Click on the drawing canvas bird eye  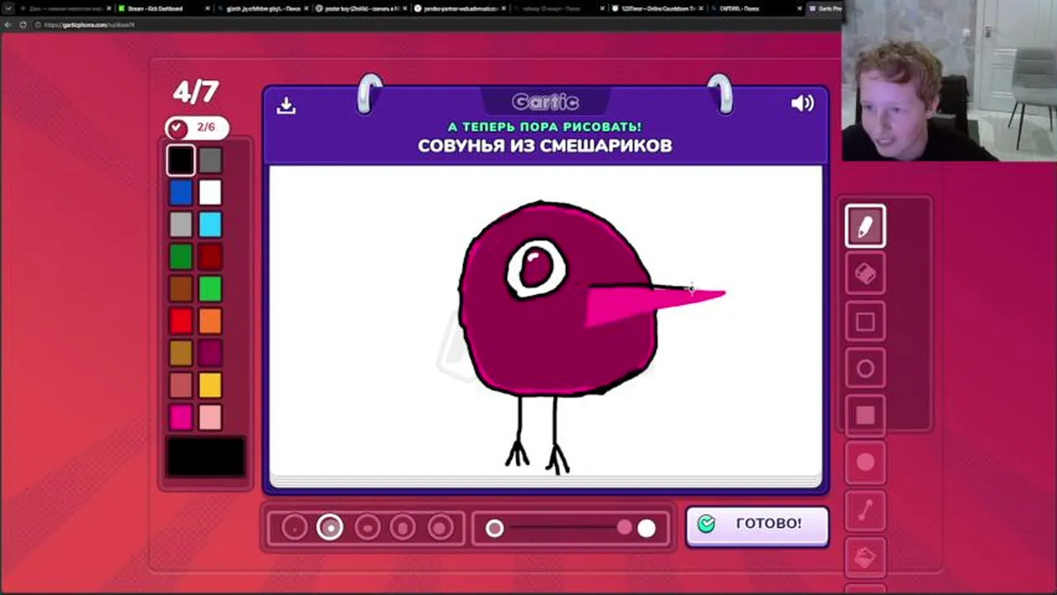coord(536,269)
